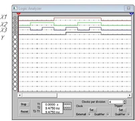This screenshot has width=135, height=121.
Task: Increase Clocks per division with up arrow
Action: click(125, 101)
